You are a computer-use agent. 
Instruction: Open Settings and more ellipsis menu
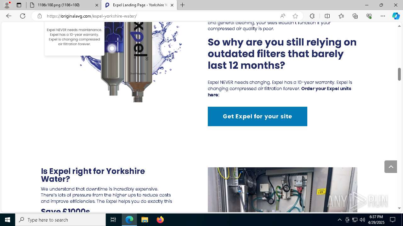(x=383, y=16)
